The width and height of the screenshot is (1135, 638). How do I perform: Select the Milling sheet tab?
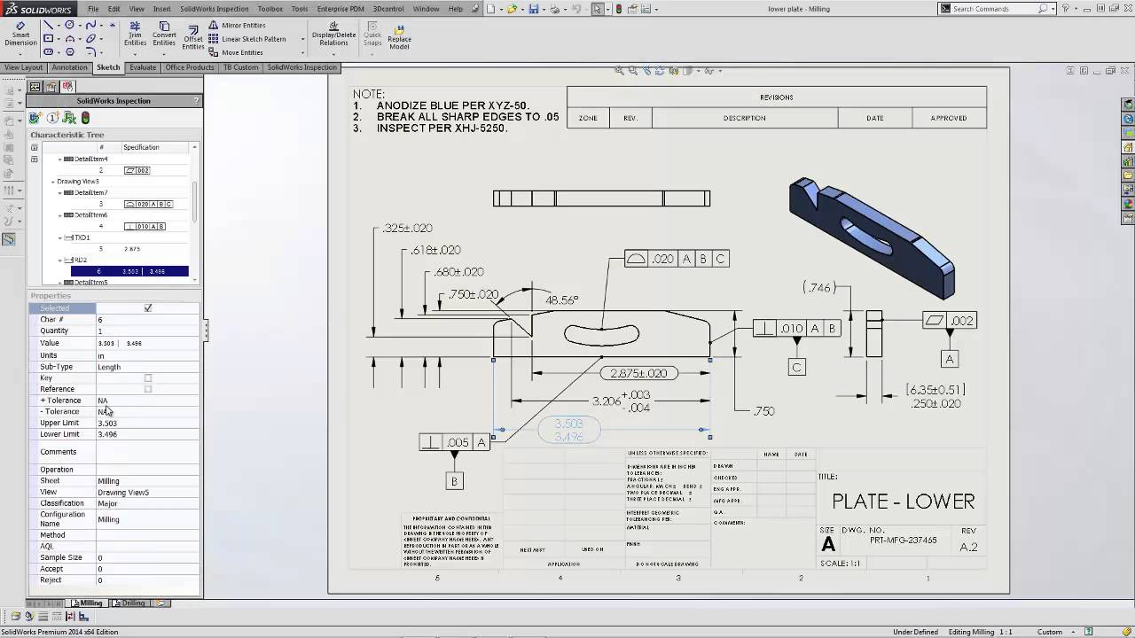click(x=88, y=603)
